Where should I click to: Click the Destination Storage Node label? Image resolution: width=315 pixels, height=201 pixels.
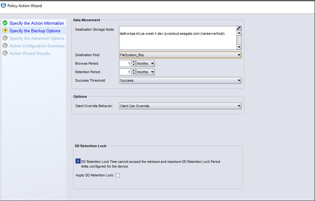(95, 30)
